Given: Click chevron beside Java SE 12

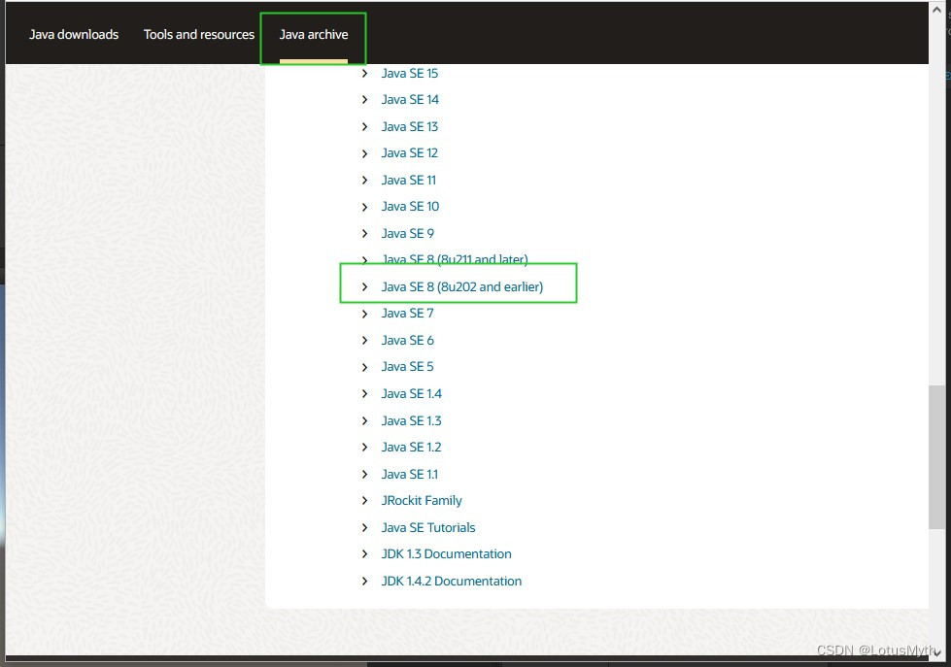Looking at the screenshot, I should (364, 153).
